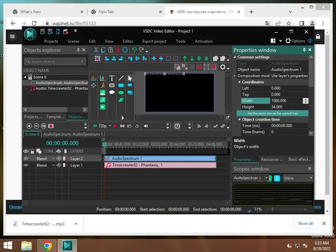336x252 pixels.
Task: Switch to the Basic effects tab
Action: 300,159
